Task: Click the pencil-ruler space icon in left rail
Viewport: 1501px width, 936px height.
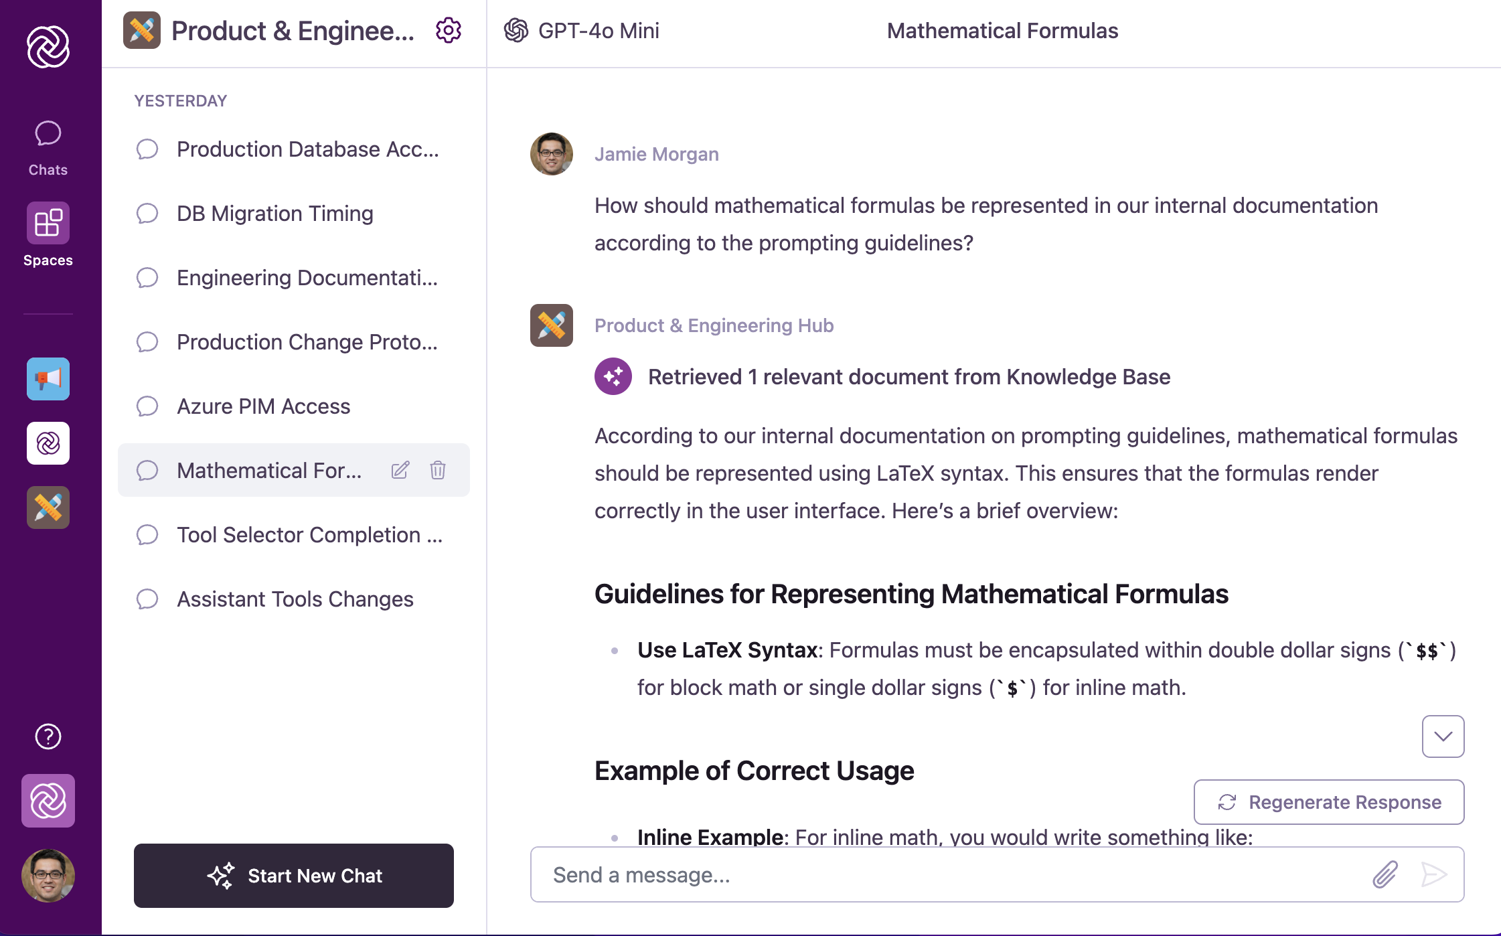Action: point(48,508)
